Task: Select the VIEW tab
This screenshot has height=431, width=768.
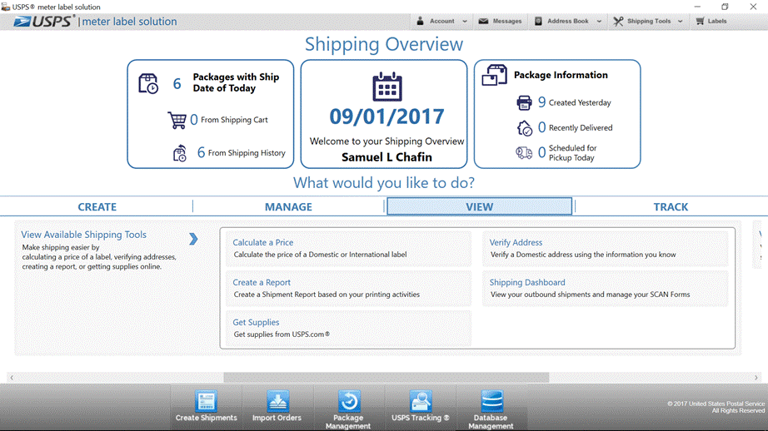Action: [480, 206]
